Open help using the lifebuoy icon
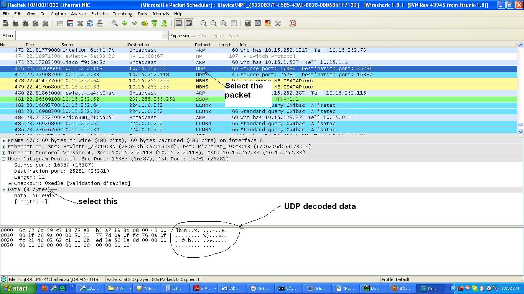 (x=293, y=23)
